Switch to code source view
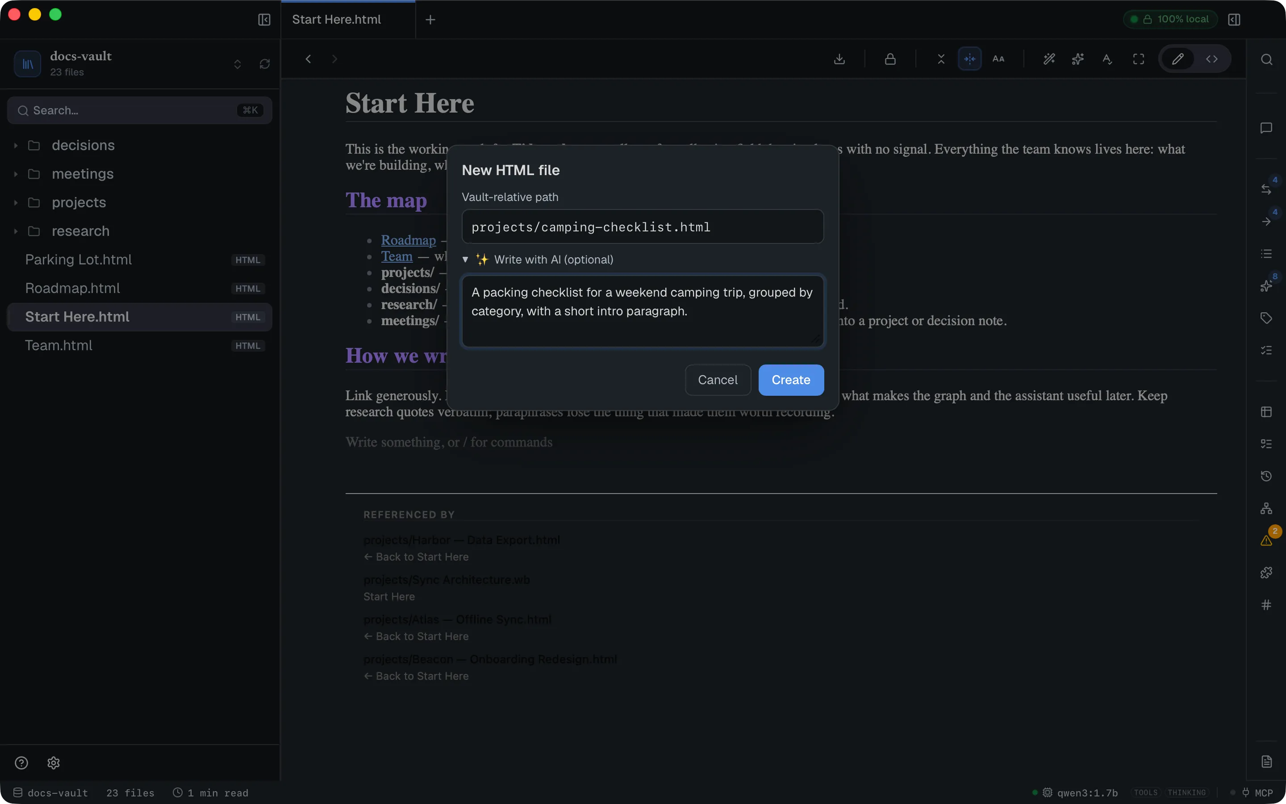This screenshot has height=804, width=1286. [1211, 59]
